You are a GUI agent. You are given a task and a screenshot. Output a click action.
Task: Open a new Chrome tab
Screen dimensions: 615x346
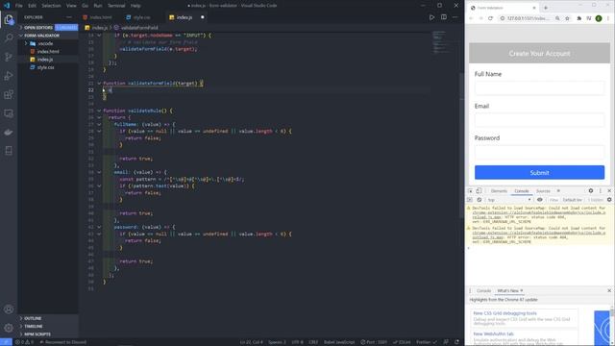pyautogui.click(x=546, y=8)
